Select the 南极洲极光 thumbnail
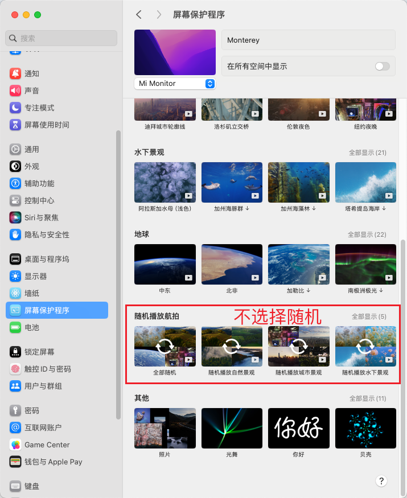Image resolution: width=407 pixels, height=498 pixels. (x=365, y=264)
